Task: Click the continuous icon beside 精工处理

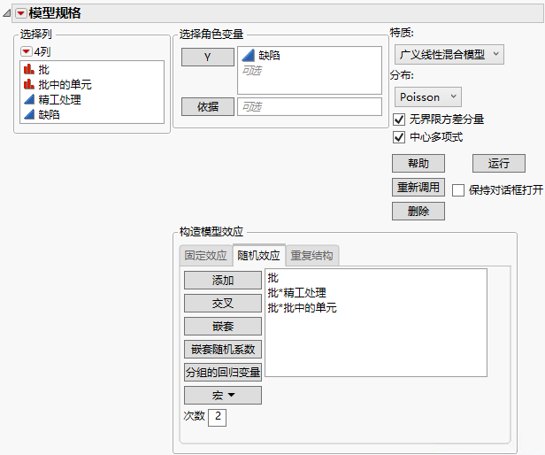Action: point(28,99)
